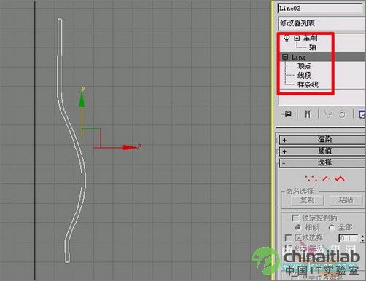This screenshot has height=281, width=366.
Task: Click the pin stack icon
Action: (287, 114)
